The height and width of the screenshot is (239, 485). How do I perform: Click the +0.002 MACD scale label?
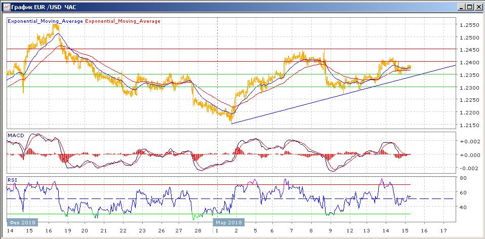(468, 142)
